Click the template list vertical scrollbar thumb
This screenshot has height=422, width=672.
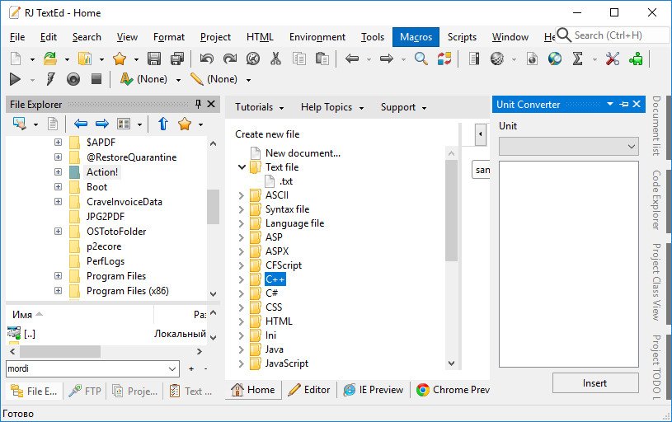451,210
